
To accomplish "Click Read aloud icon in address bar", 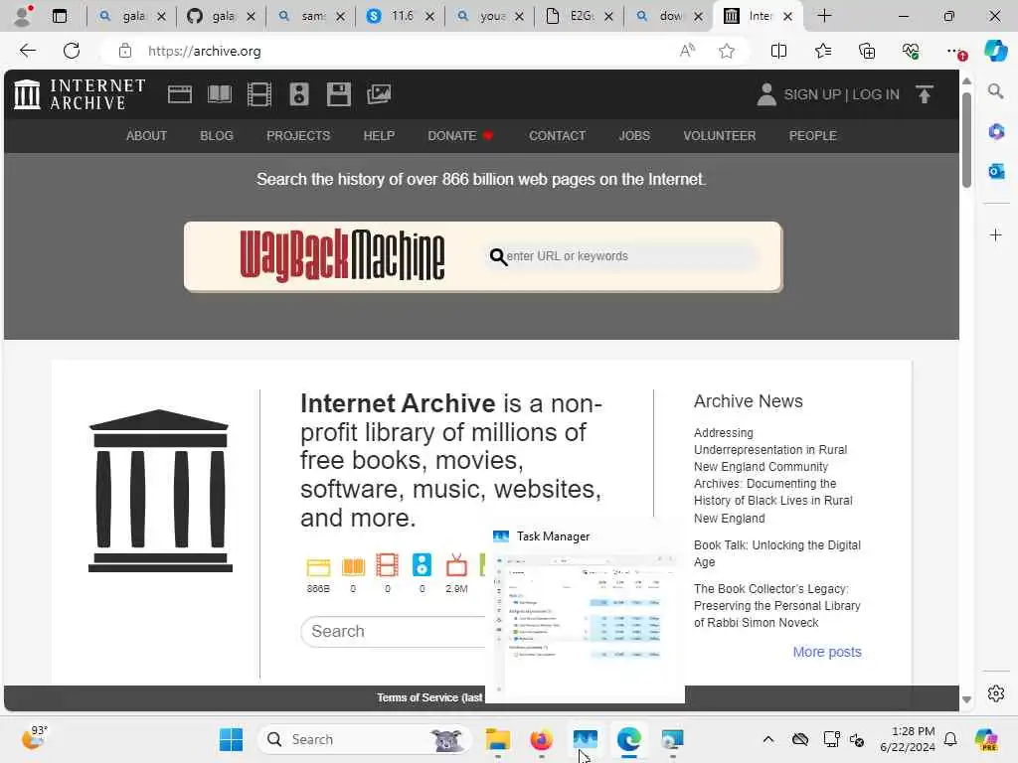I will 688,52.
